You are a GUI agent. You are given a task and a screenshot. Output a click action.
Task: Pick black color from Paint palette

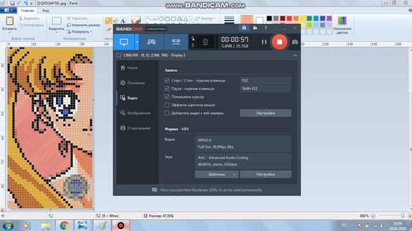click(x=269, y=19)
